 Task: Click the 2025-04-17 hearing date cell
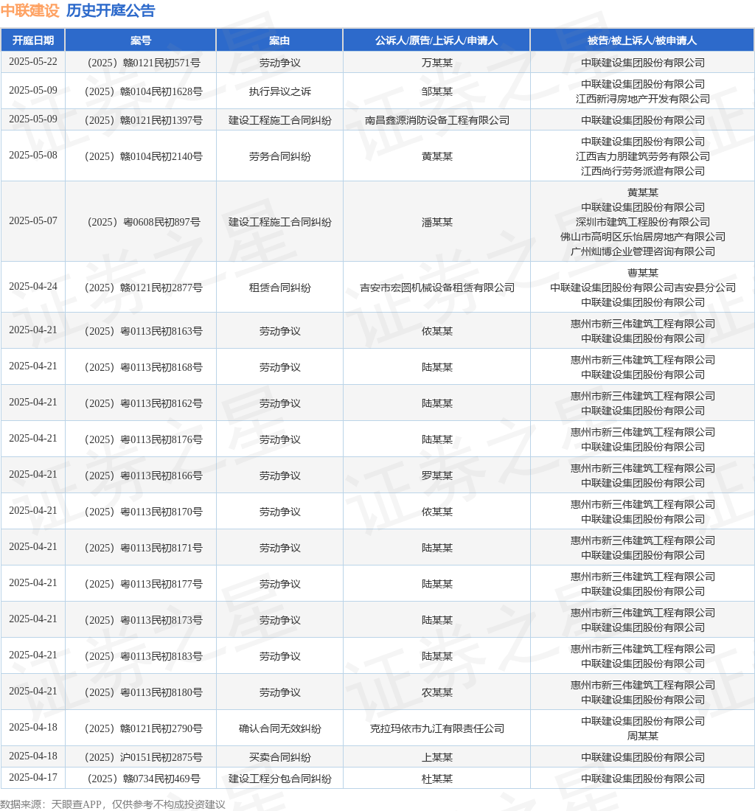[x=33, y=777]
